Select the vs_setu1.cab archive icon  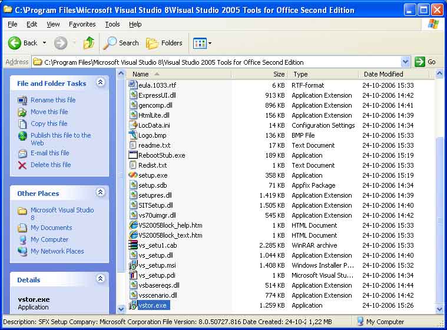coord(133,245)
